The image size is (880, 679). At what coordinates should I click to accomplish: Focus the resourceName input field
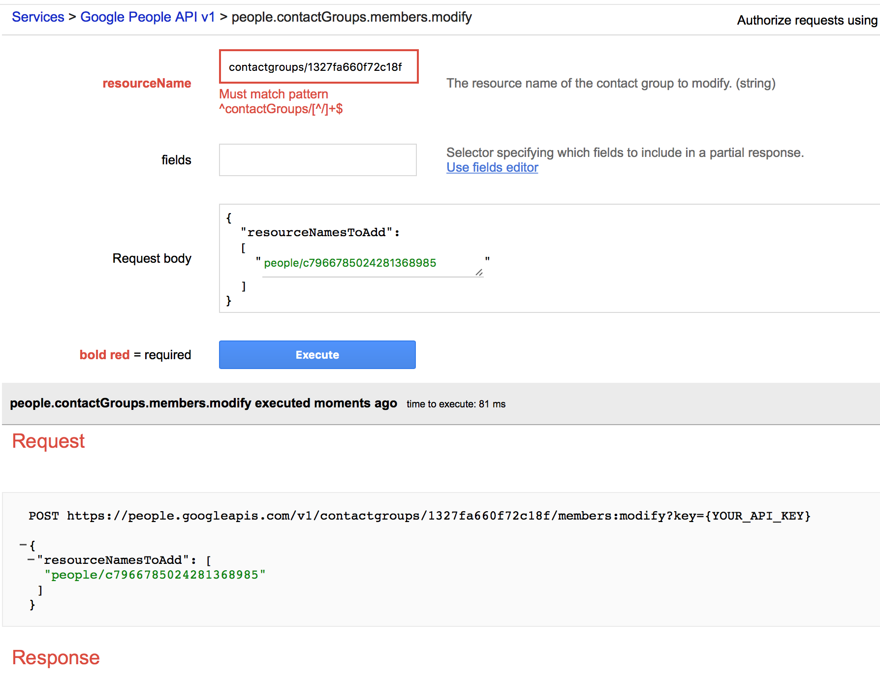pos(318,67)
